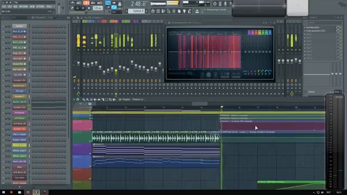Open the EDIT menu
The height and width of the screenshot is (195, 347).
pos(10,6)
